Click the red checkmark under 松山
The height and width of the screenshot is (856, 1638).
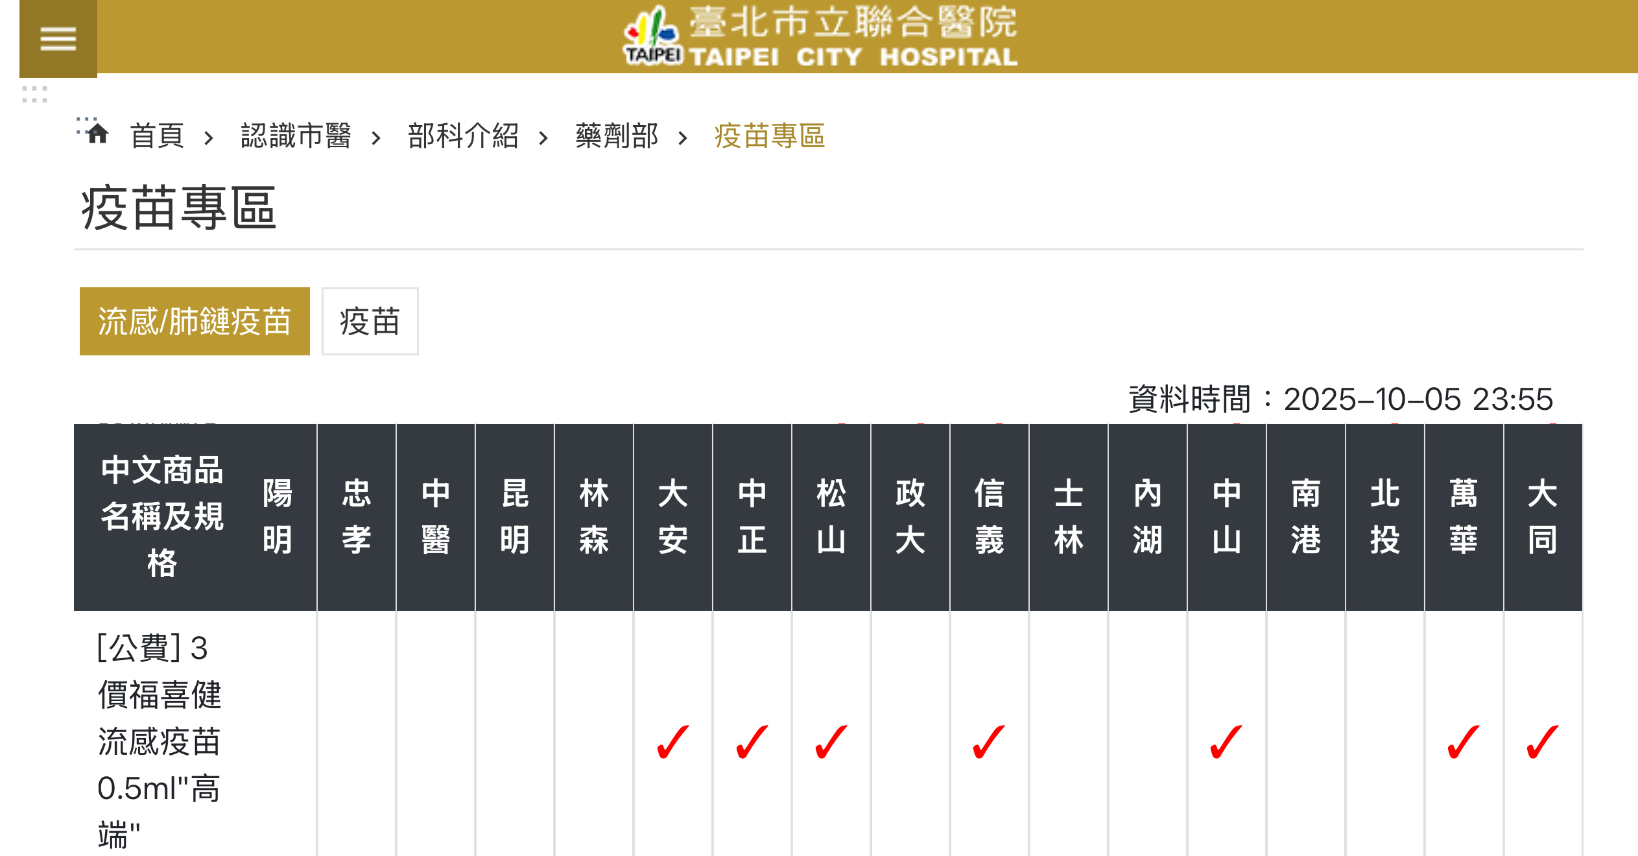click(x=831, y=742)
